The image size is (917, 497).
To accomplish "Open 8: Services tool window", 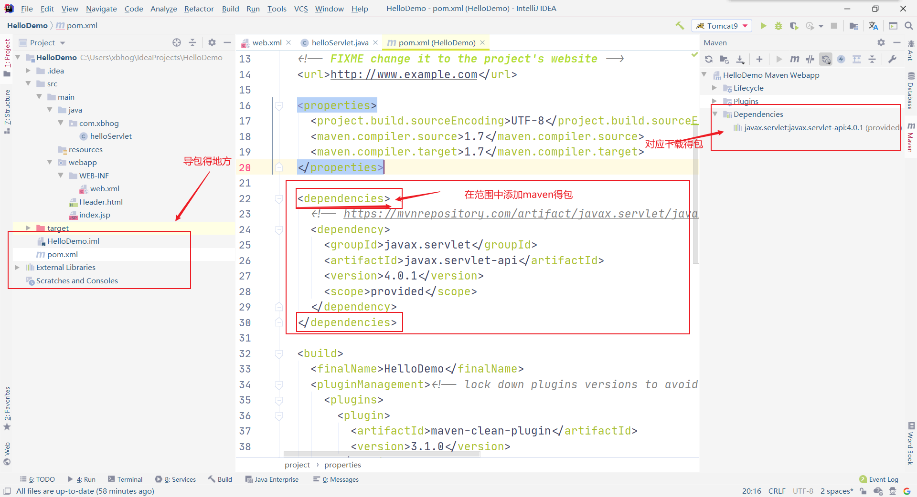I will point(175,479).
